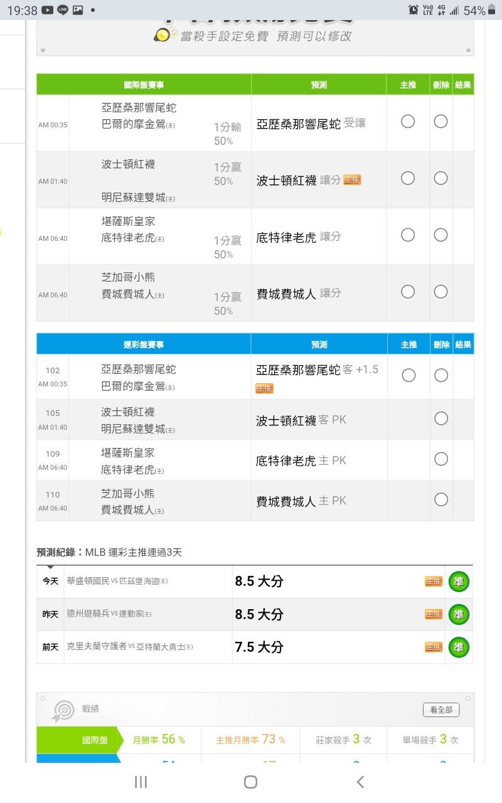Screen dimensions: 502x803
Task: Tap the target icon beside 戰績
Action: click(63, 710)
